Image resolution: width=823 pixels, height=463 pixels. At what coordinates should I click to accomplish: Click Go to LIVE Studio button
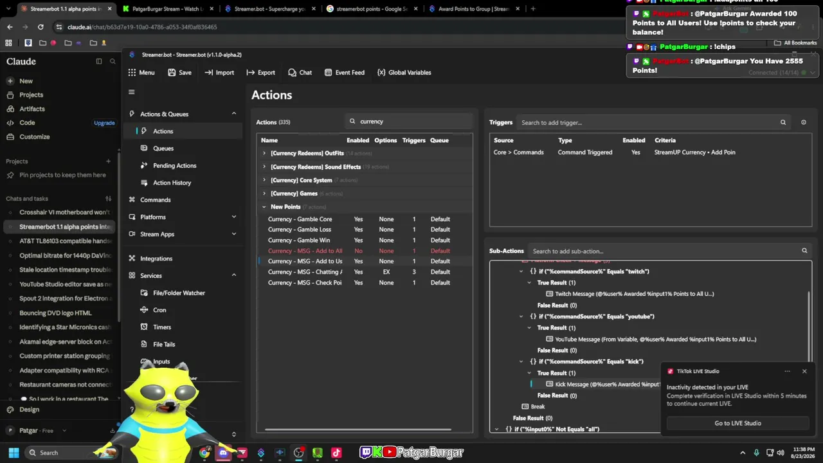(x=737, y=423)
